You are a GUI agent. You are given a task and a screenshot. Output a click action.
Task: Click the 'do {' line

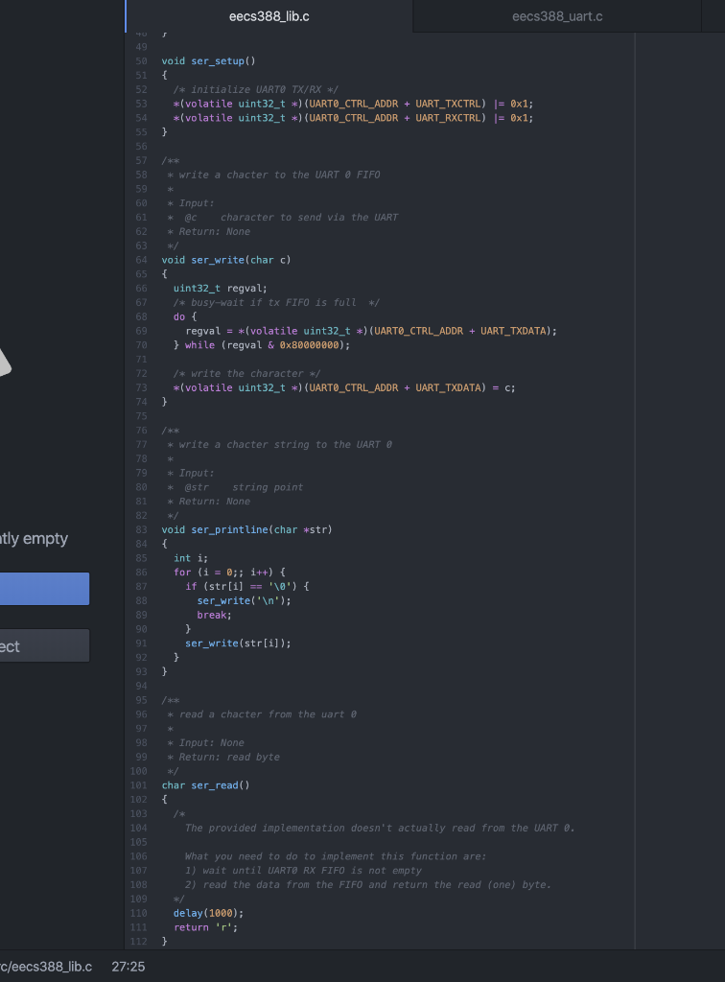click(x=185, y=316)
